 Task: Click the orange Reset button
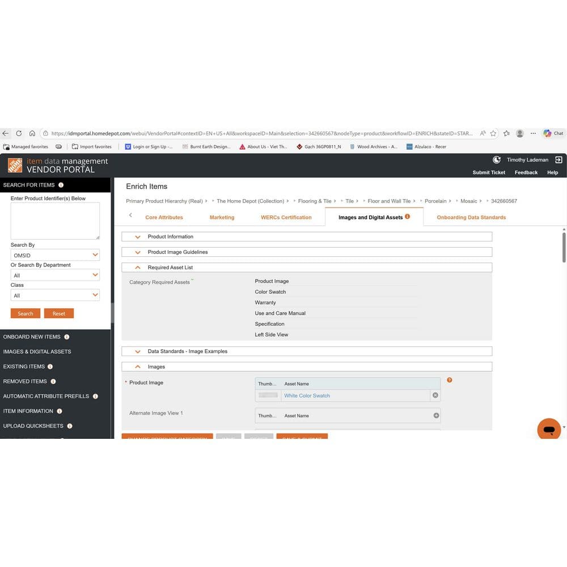click(x=59, y=314)
